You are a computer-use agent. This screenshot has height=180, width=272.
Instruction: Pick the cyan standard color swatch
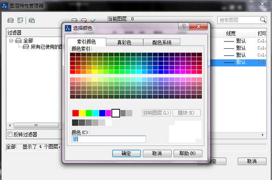pyautogui.click(x=95, y=113)
